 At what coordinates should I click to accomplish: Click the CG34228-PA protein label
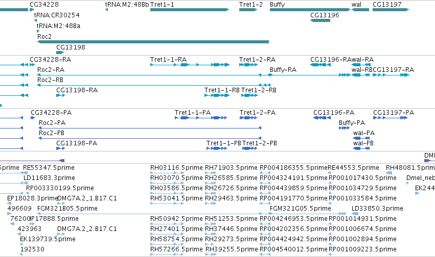[x=51, y=113]
